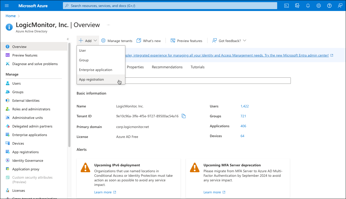Click the Tenant ID value text

tap(147, 116)
